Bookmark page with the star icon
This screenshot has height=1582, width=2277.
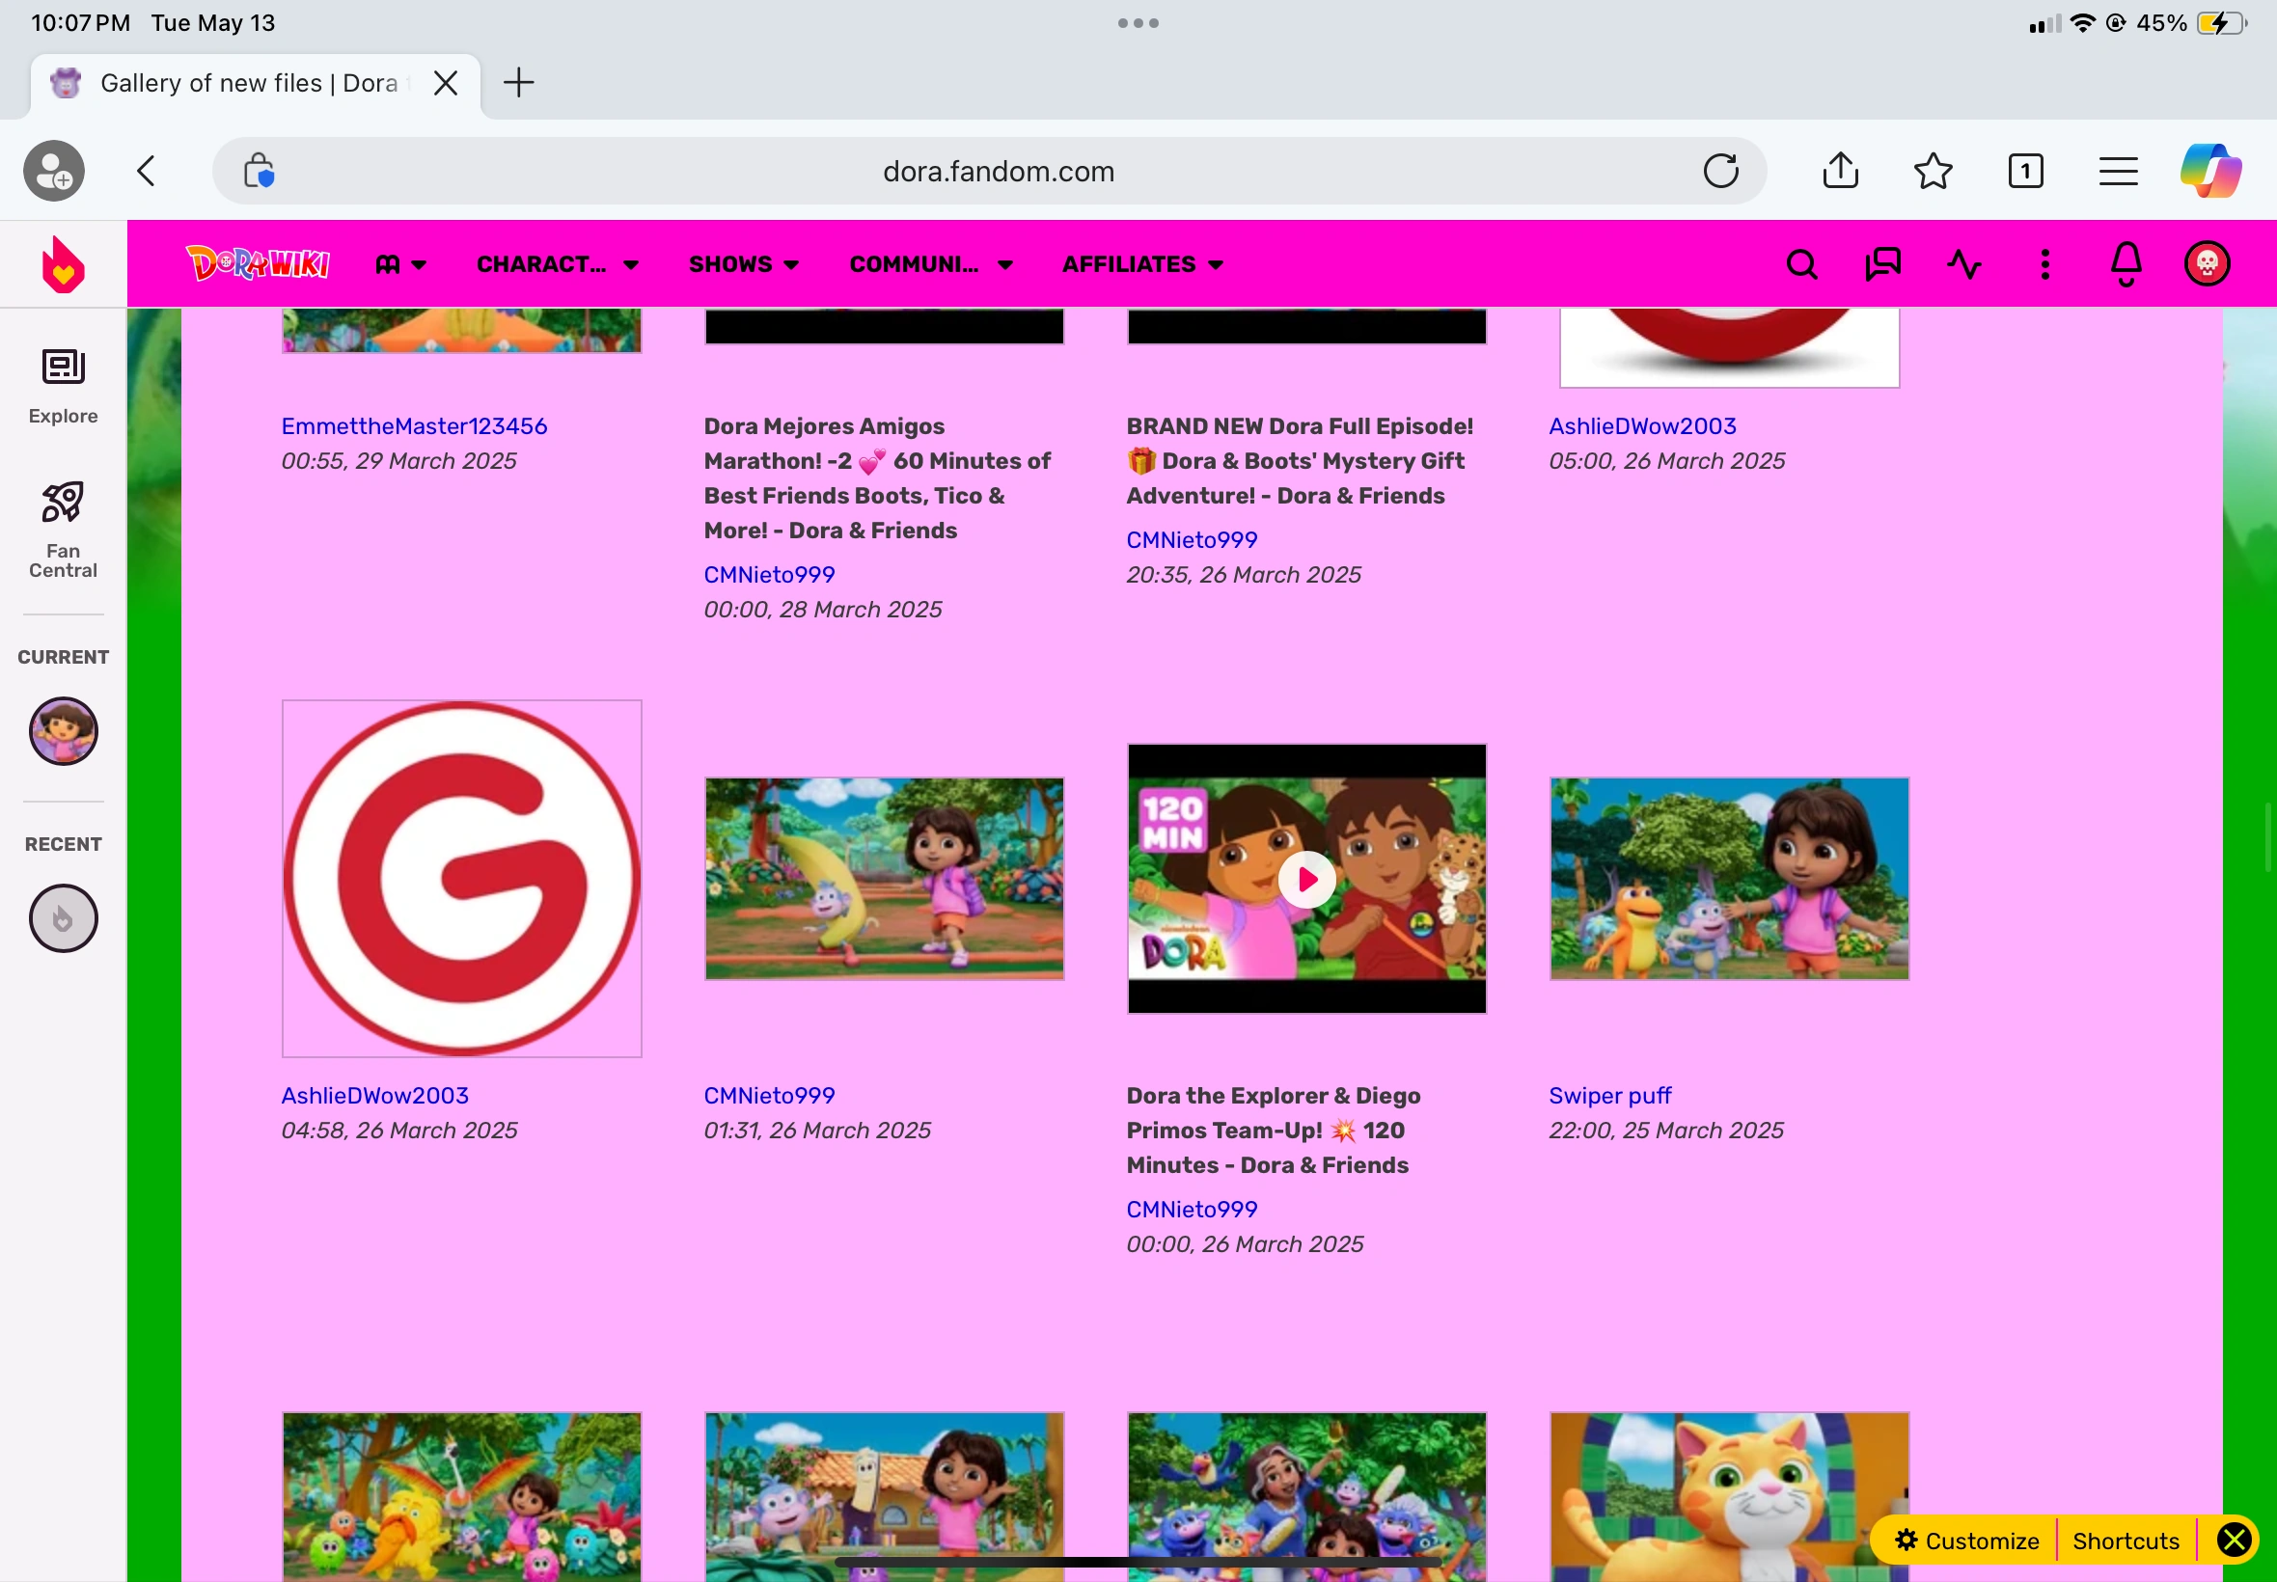1932,171
